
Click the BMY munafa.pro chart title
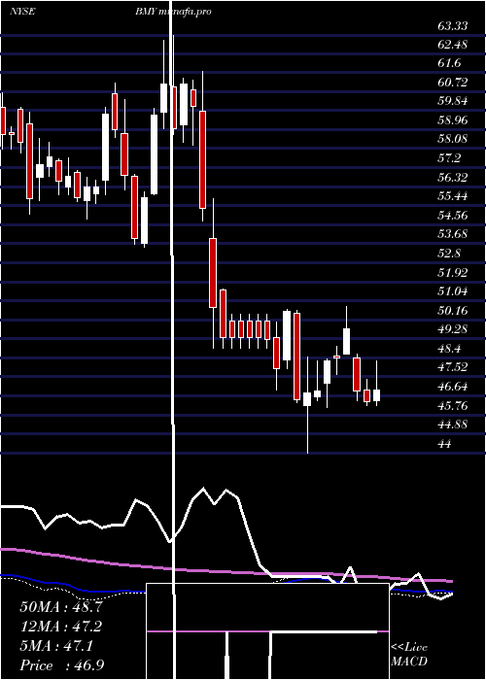173,12
